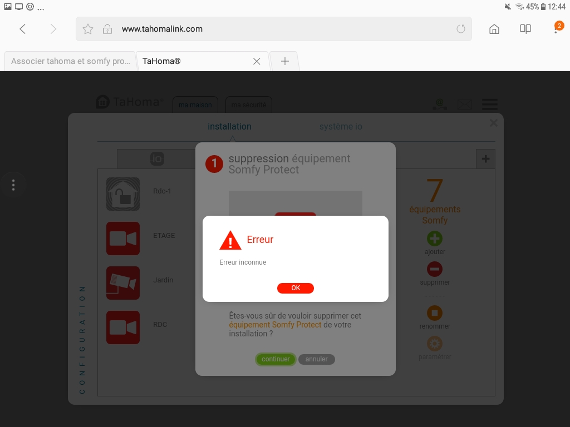Select the io equipment tab icon
Screen dimensions: 570x427
coord(157,158)
